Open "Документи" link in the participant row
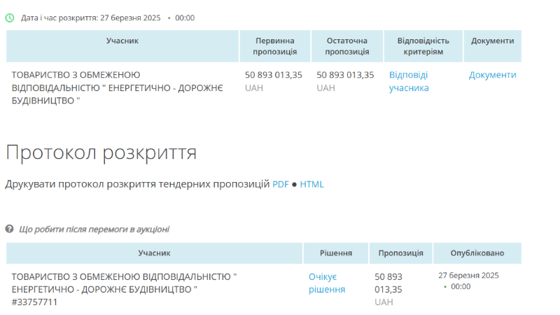Screen dimensions: 560x315 [492, 75]
